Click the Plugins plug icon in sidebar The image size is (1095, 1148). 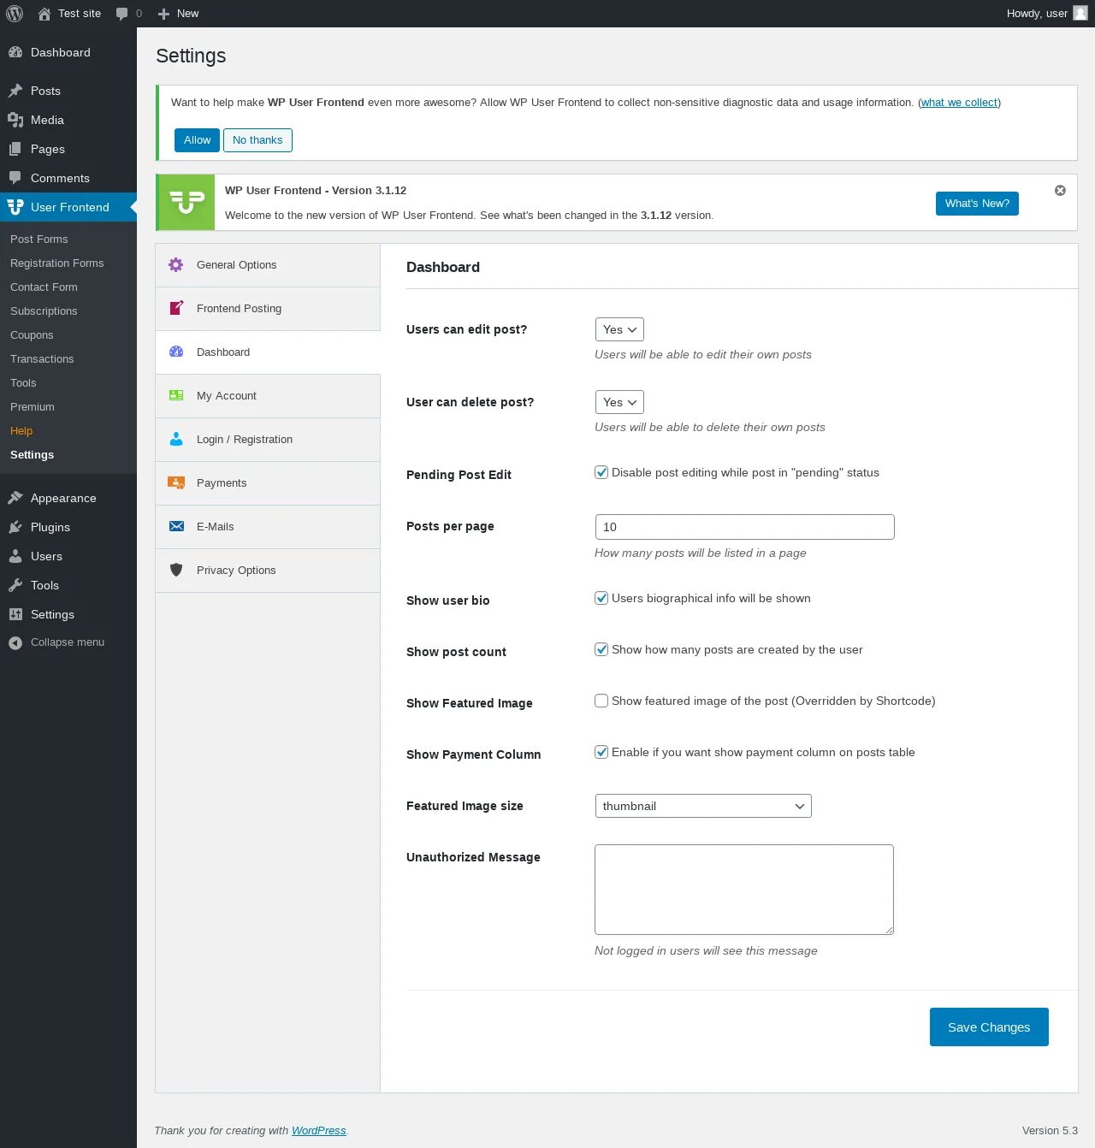(x=15, y=527)
